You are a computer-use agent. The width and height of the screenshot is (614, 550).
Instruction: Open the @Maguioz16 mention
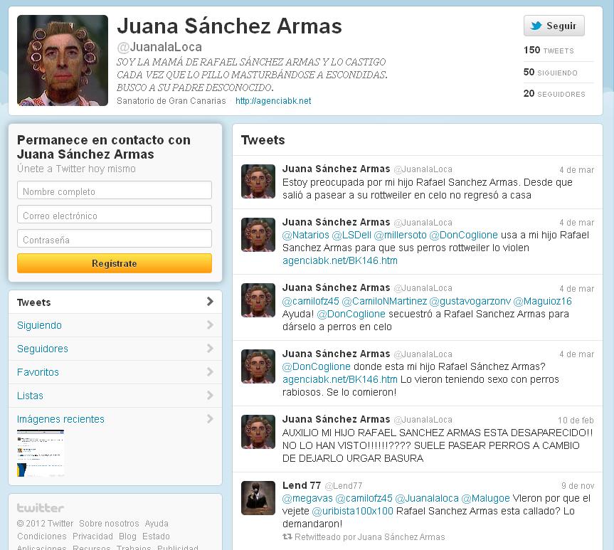(542, 301)
